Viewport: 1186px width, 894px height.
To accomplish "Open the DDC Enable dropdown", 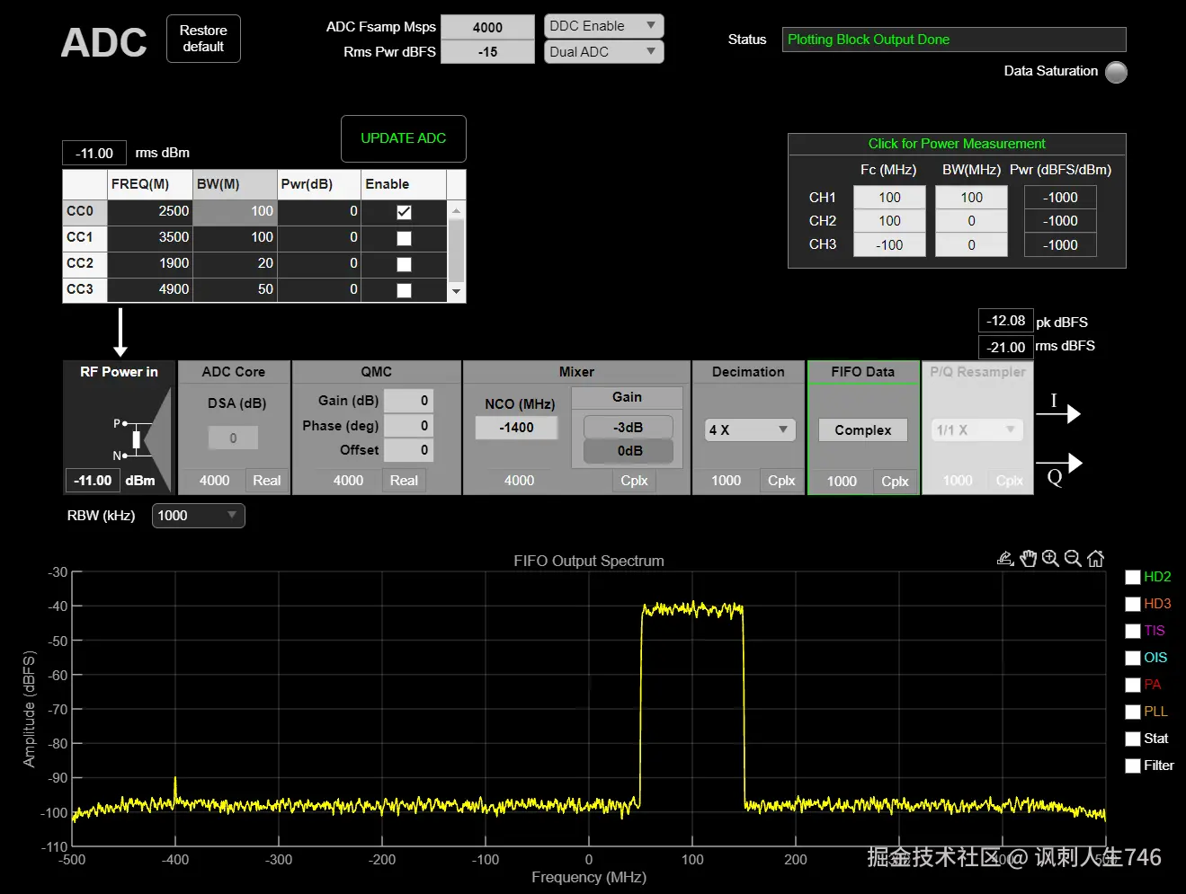I will click(x=603, y=26).
